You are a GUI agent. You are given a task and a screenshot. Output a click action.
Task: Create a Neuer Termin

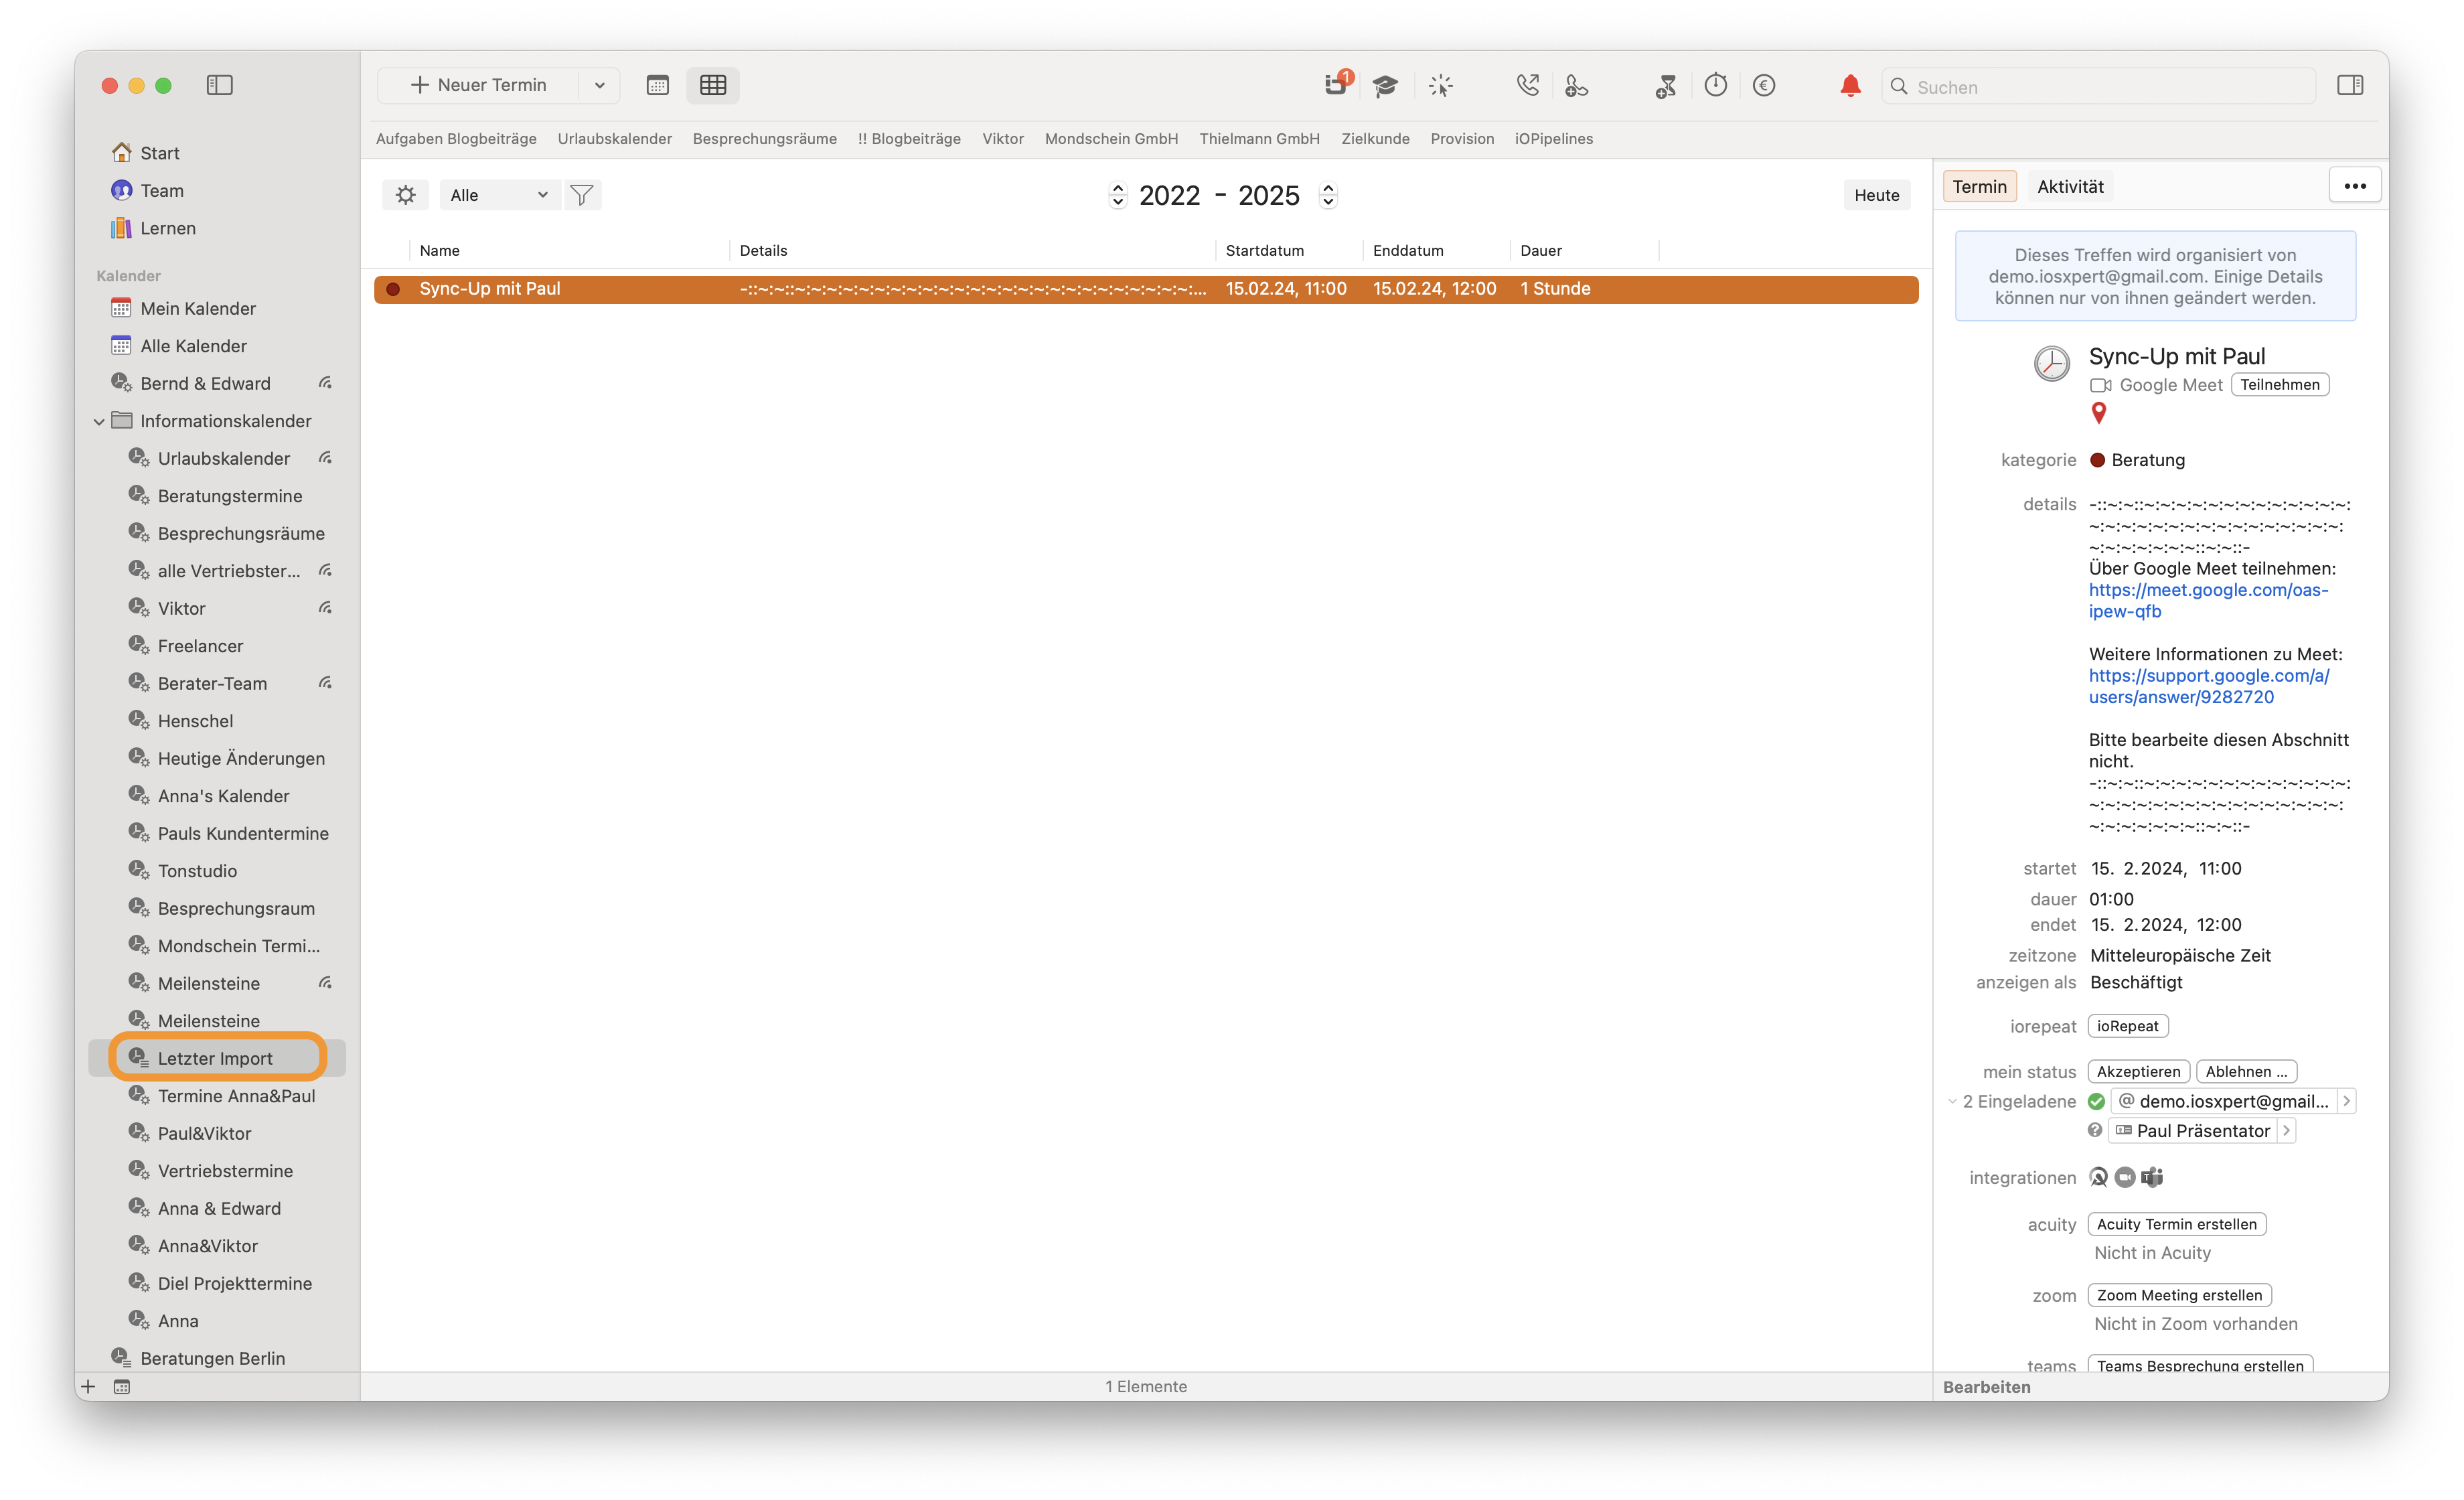(478, 85)
